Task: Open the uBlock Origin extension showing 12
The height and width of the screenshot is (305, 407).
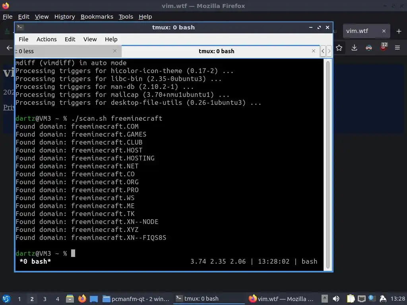Action: click(384, 47)
